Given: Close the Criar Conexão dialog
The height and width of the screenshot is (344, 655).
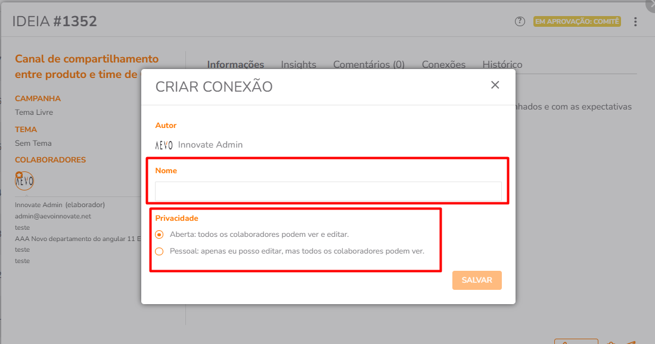Looking at the screenshot, I should coord(495,85).
